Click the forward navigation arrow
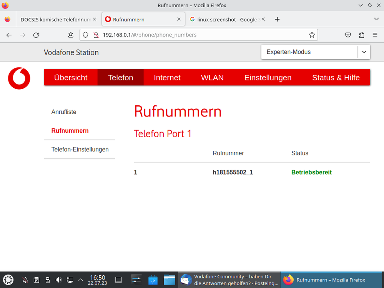Viewport: 384px width, 288px height. pos(23,35)
